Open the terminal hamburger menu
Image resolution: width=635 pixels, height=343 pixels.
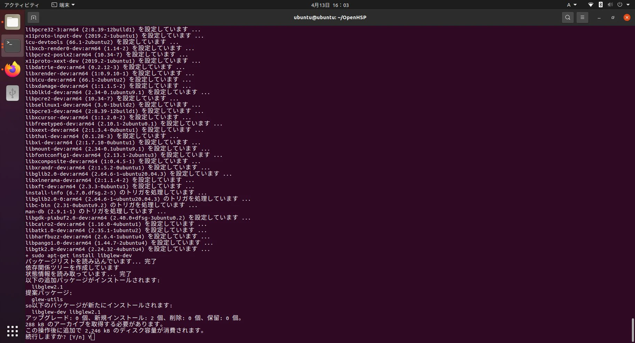[582, 17]
